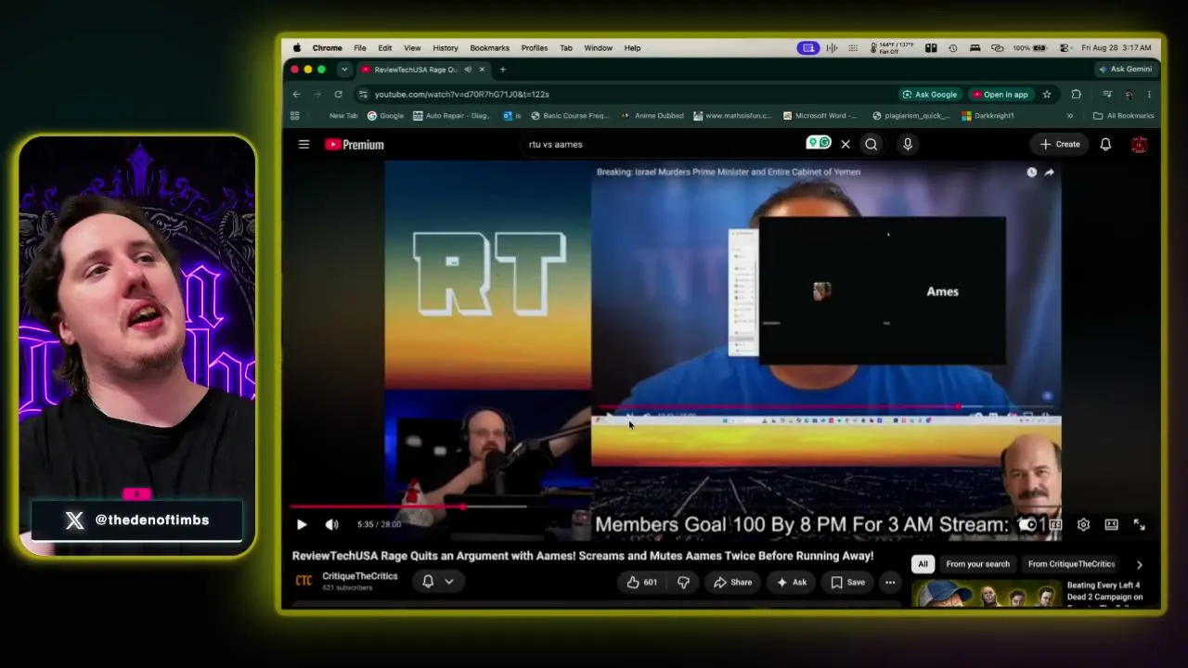Screen dimensions: 1188x668
Task: Mute the ReviewTechUSA tab audio
Action: click(468, 70)
